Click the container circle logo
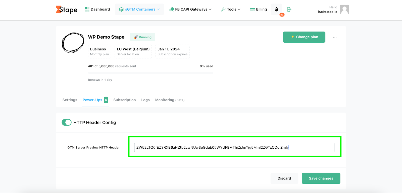Image resolution: width=402 pixels, height=193 pixels. coord(73,43)
